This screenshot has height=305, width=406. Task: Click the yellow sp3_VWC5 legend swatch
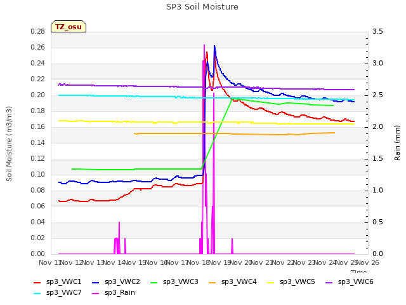[271, 282]
